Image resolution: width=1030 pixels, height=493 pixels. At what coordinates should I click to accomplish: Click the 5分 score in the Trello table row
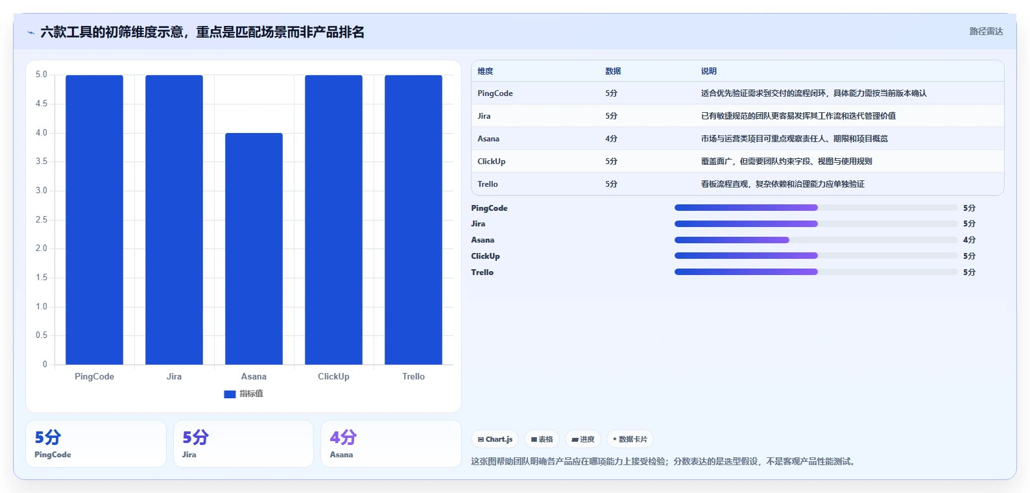(611, 184)
